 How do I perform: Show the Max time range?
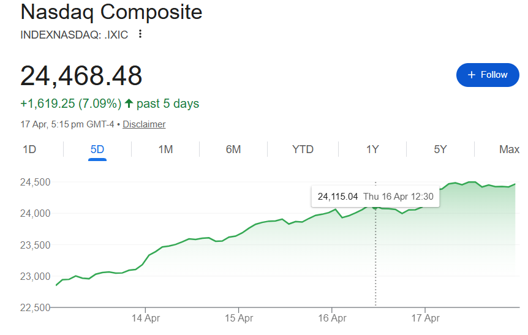(509, 149)
